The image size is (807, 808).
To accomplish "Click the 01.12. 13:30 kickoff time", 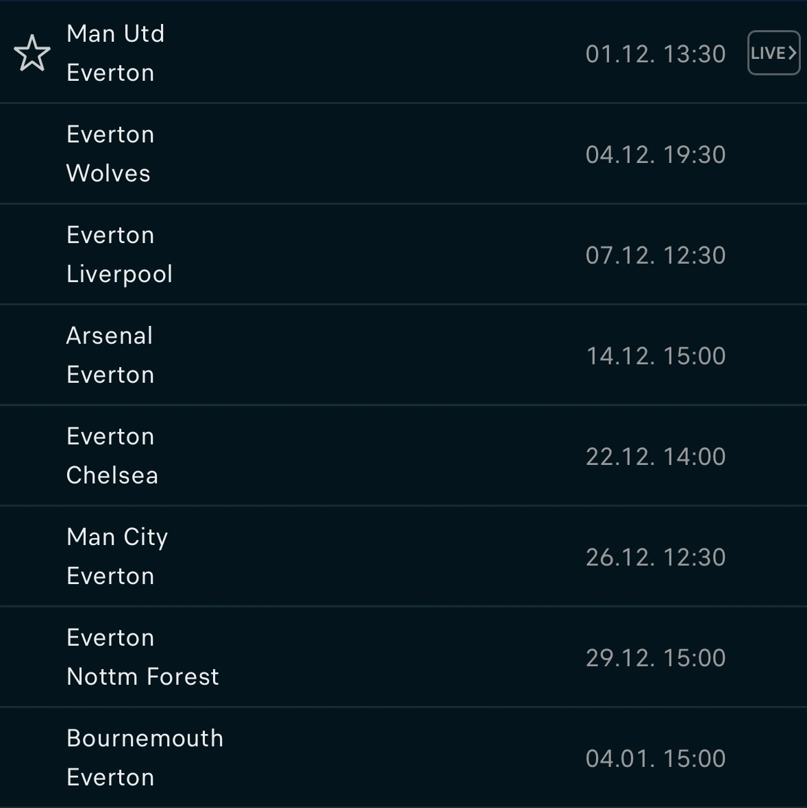I will [x=655, y=54].
